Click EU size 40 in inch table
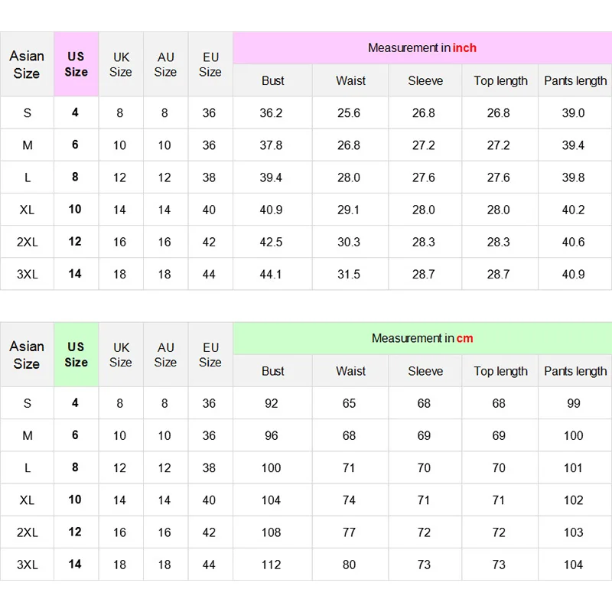Image resolution: width=612 pixels, height=612 pixels. tap(209, 210)
